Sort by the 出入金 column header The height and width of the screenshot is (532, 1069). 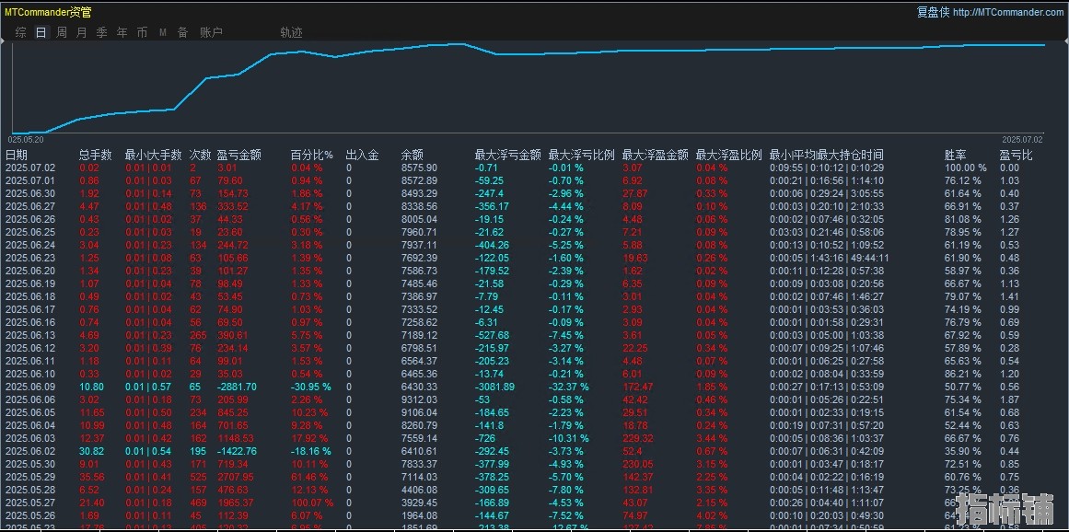click(362, 155)
